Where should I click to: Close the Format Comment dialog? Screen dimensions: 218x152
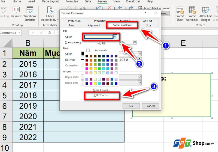156,13
